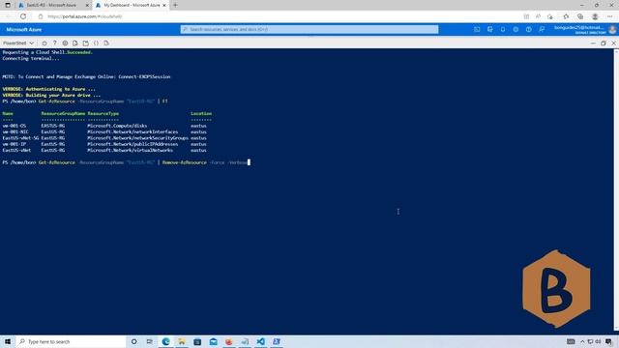
Task: Select the My Dashboard browser tab
Action: point(132,5)
